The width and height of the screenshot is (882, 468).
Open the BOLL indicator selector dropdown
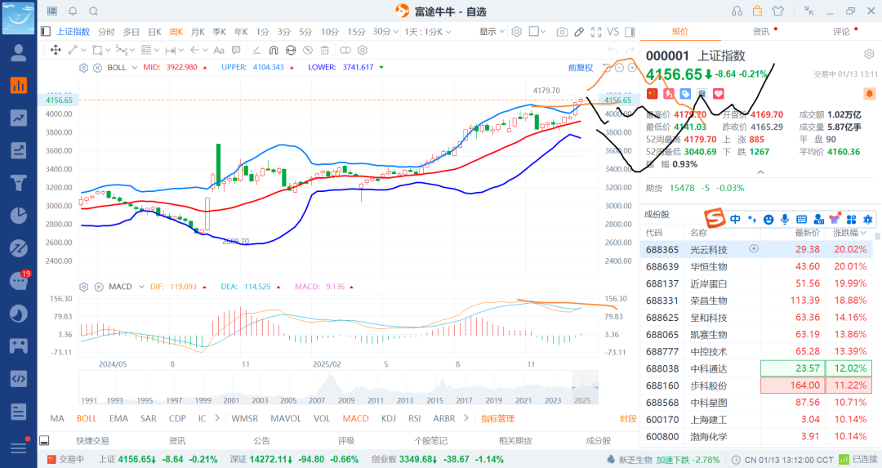point(135,68)
